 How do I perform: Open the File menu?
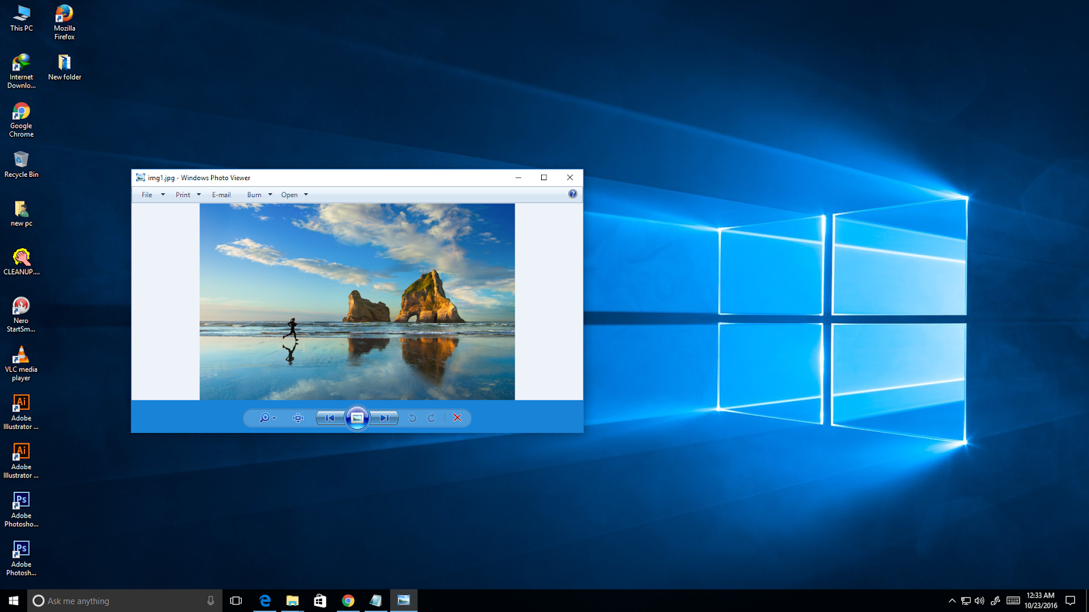(x=147, y=195)
